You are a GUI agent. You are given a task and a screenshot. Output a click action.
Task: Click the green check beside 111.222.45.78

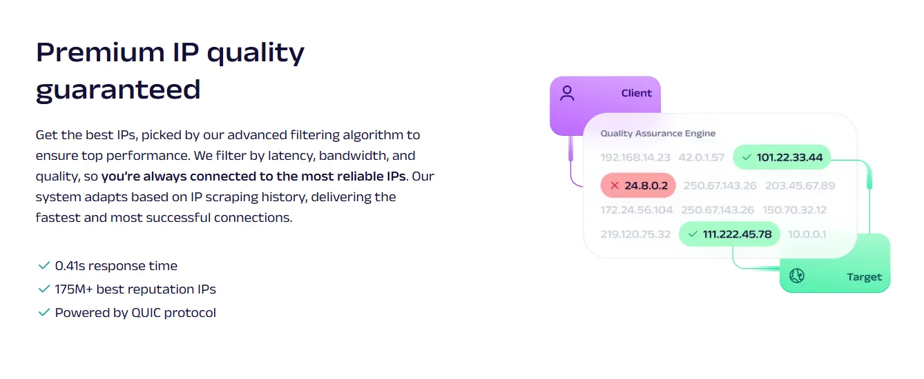(x=693, y=234)
